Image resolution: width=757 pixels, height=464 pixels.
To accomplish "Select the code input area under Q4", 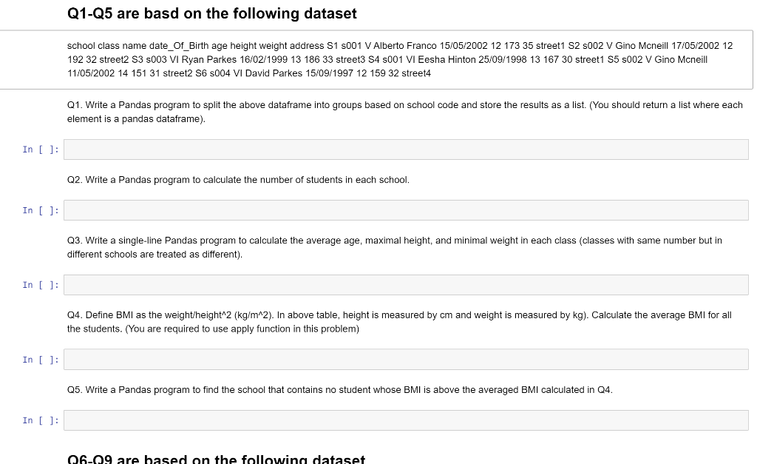I will [405, 359].
